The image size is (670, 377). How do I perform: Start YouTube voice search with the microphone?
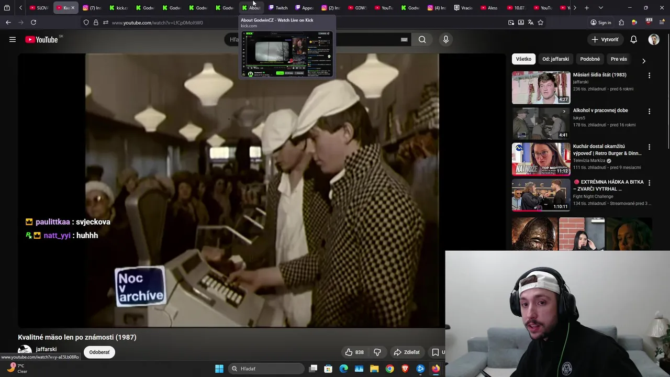pyautogui.click(x=445, y=39)
